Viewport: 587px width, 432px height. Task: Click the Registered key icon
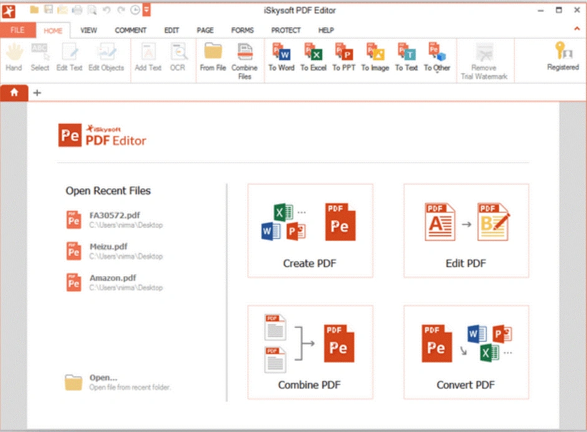click(x=563, y=56)
